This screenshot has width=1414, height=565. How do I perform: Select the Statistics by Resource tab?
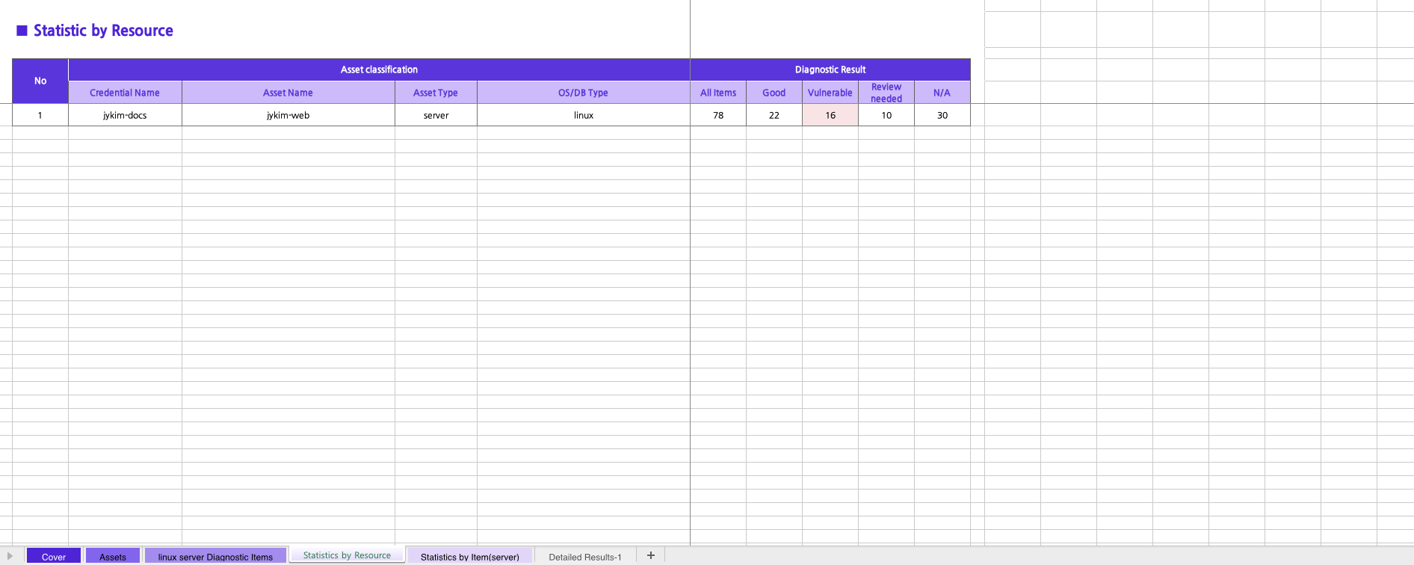click(347, 555)
